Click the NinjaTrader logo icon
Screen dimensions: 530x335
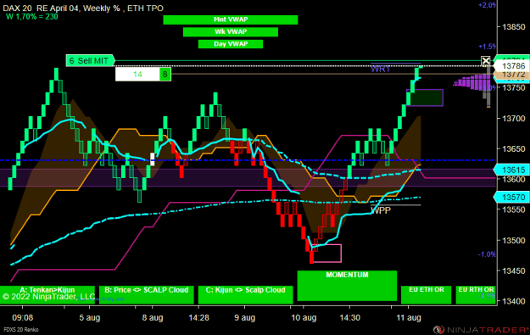pyautogui.click(x=438, y=330)
